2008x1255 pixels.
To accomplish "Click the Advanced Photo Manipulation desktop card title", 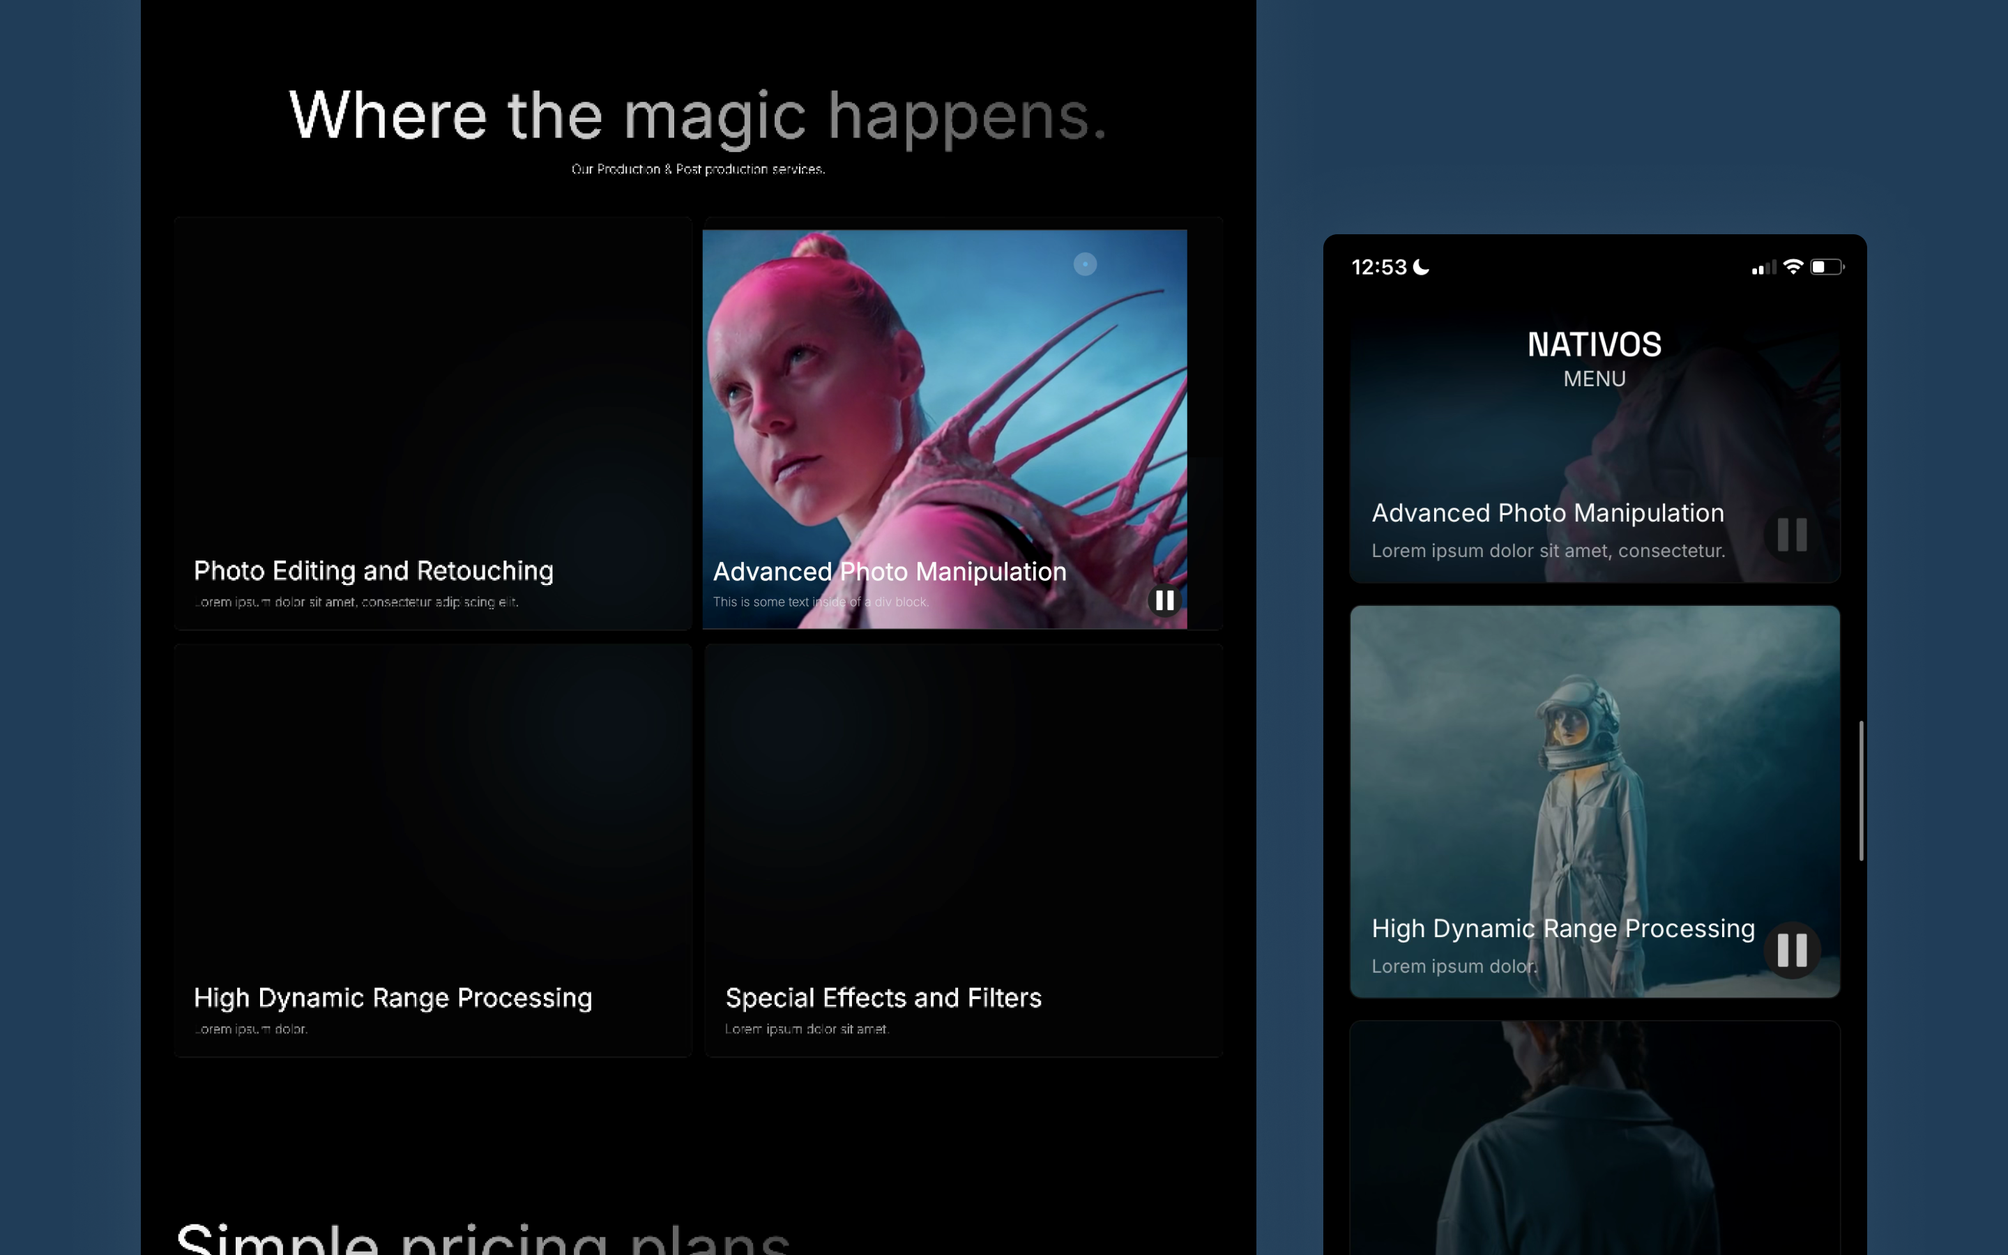I will [x=889, y=571].
